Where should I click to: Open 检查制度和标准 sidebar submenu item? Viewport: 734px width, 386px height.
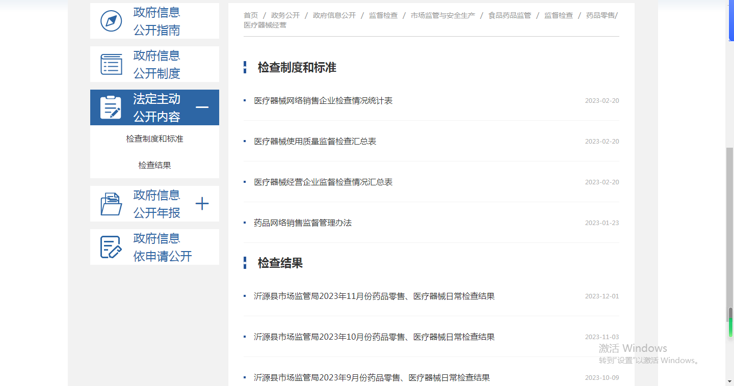point(154,139)
